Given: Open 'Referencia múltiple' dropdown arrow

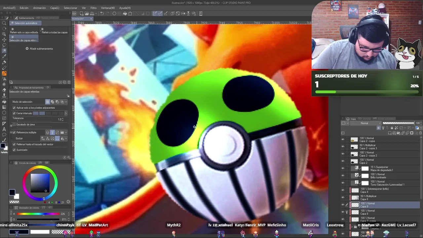Looking at the screenshot, I should pos(66,133).
